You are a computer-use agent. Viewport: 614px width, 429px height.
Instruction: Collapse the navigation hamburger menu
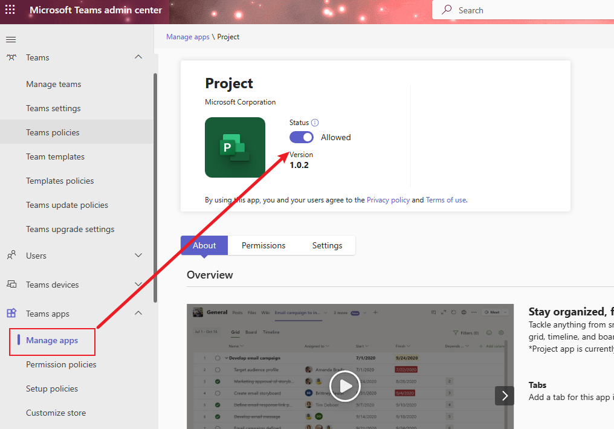tap(11, 39)
